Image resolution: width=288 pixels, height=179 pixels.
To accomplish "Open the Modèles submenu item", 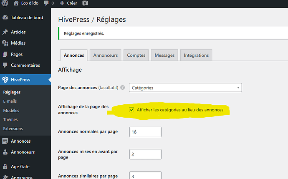I will coord(11,110).
